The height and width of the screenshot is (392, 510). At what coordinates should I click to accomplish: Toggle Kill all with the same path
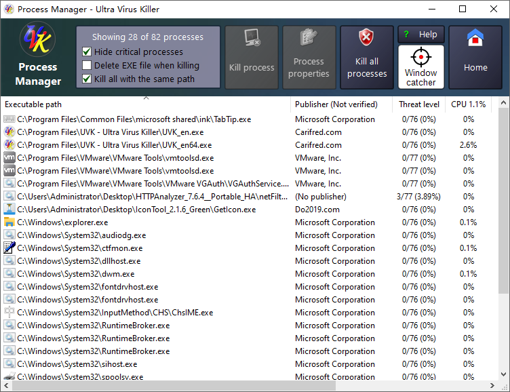pos(87,79)
